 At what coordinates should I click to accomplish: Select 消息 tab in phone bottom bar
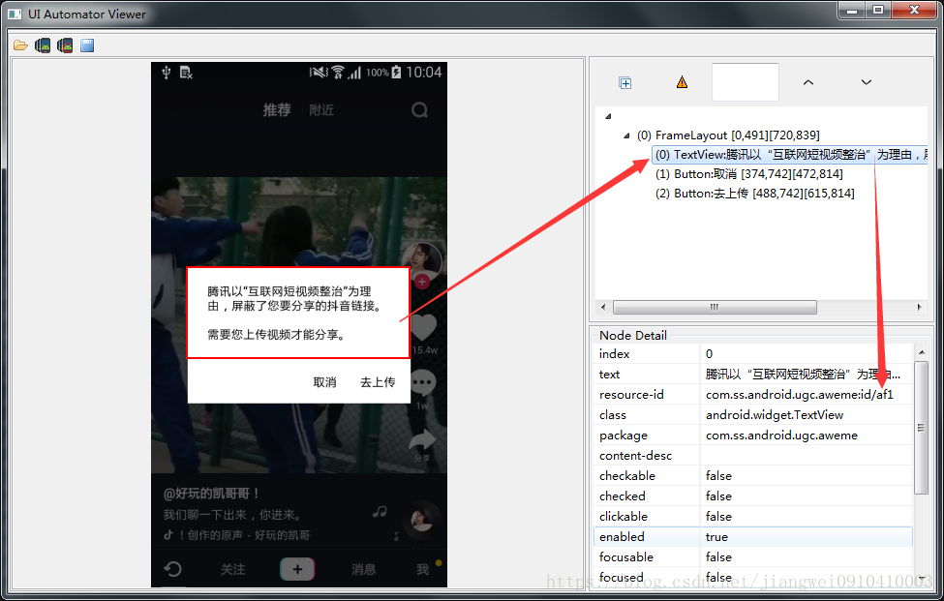pos(363,569)
